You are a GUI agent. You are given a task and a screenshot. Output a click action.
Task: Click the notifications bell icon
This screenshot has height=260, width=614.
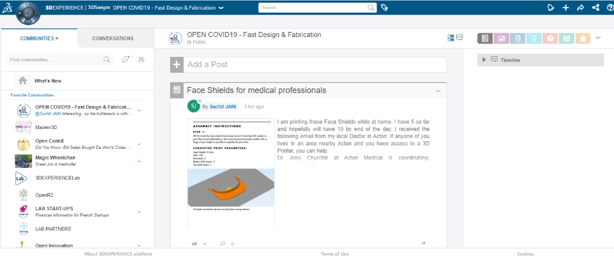(549, 8)
